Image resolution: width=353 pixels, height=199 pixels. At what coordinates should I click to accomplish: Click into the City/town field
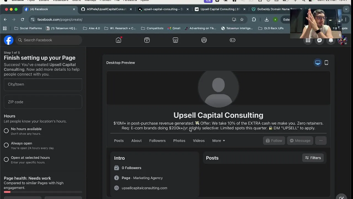click(x=43, y=84)
